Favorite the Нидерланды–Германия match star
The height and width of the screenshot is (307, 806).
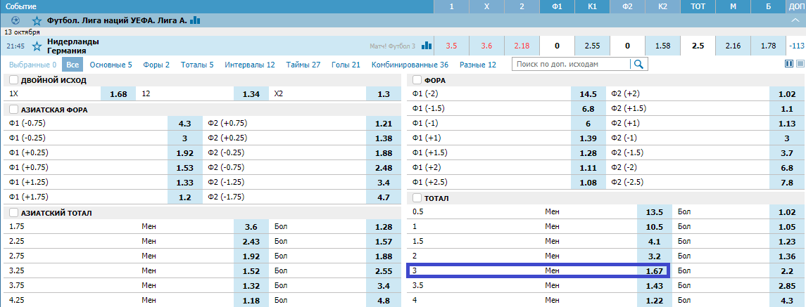point(37,46)
